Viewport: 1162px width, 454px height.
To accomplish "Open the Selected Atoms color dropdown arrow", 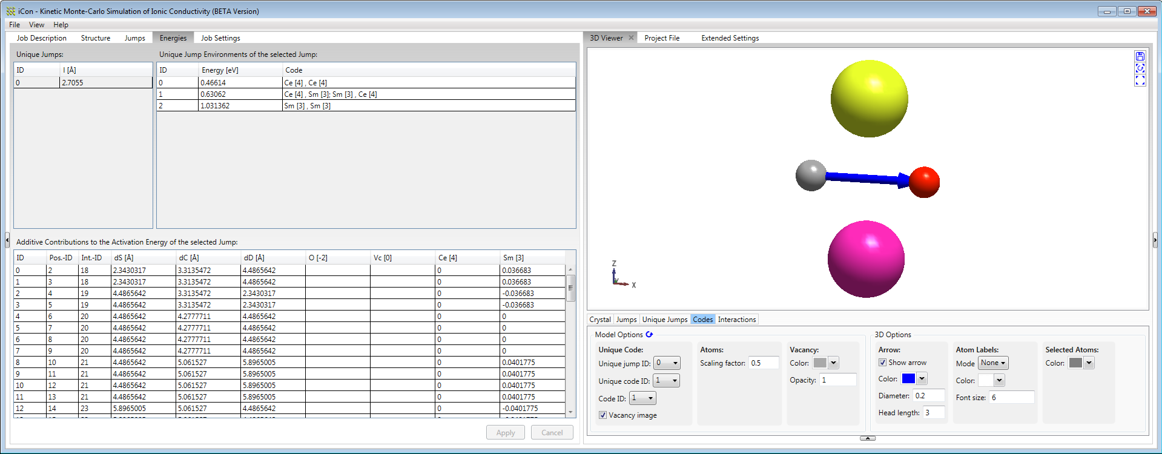I will [x=1089, y=363].
